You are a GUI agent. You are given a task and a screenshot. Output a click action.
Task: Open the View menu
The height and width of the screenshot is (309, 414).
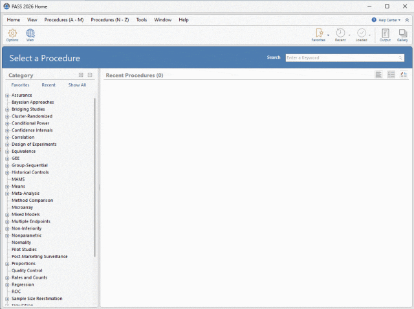32,20
